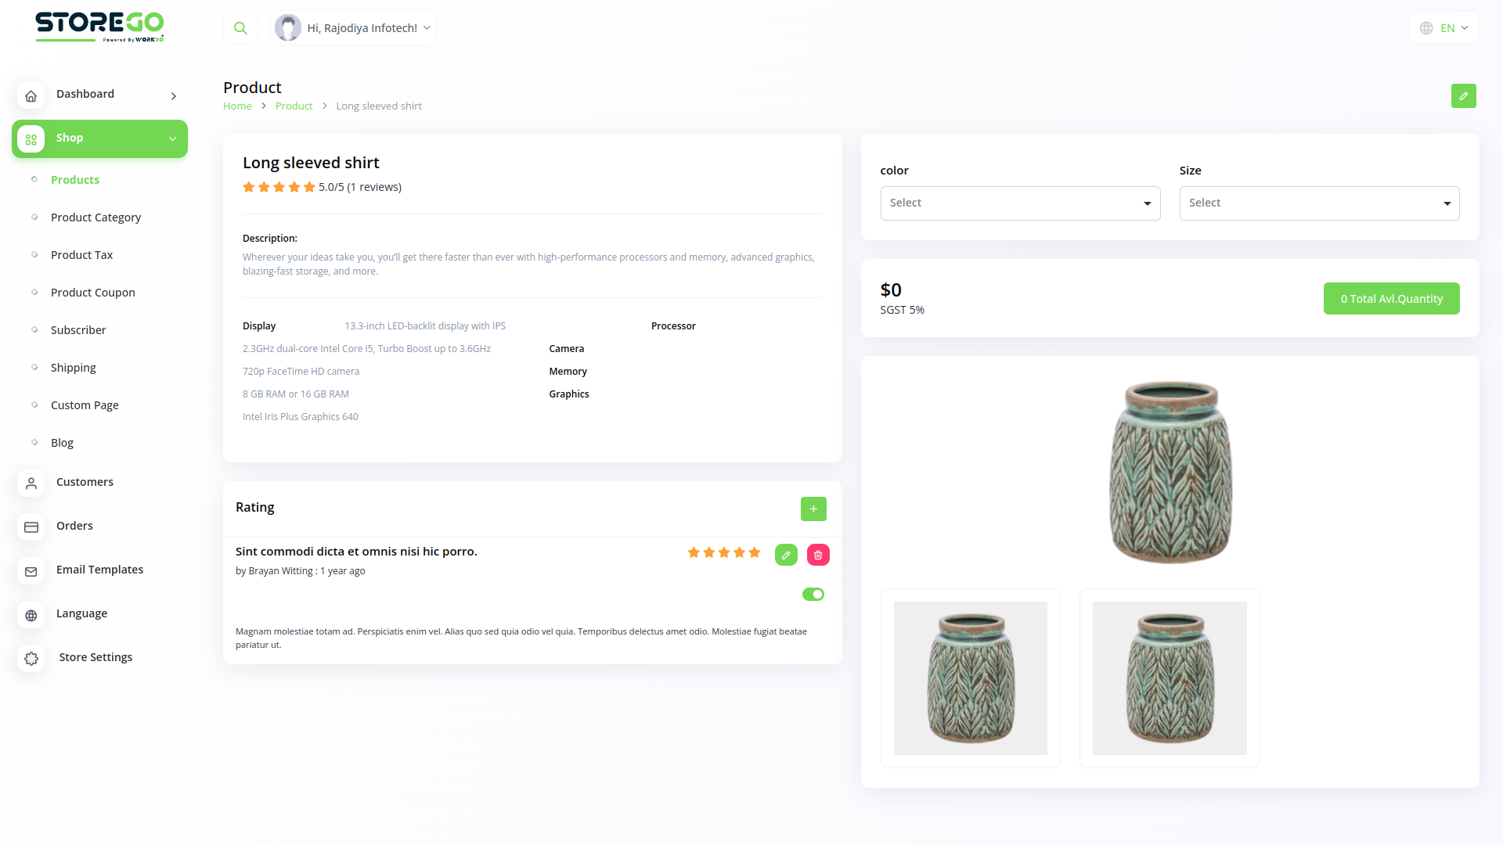Click the Store Settings gear icon
The width and height of the screenshot is (1503, 845).
(x=31, y=658)
